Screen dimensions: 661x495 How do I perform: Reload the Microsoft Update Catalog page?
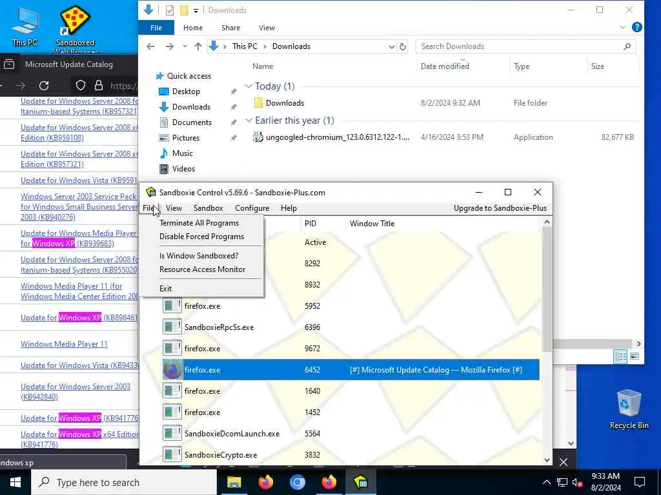tap(44, 86)
